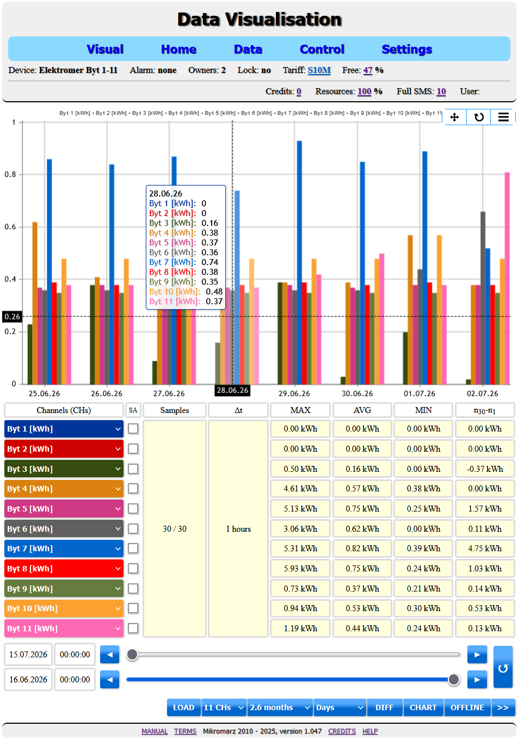The height and width of the screenshot is (739, 518).
Task: Go to the Data menu item
Action: coord(248,50)
